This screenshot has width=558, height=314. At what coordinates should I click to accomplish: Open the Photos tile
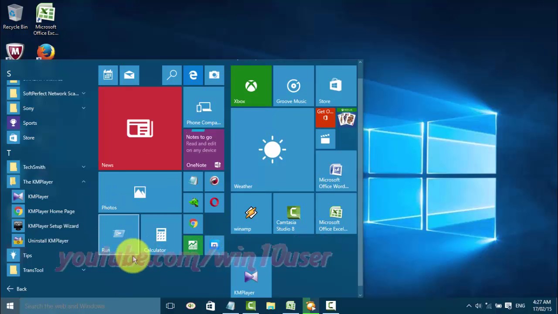140,192
